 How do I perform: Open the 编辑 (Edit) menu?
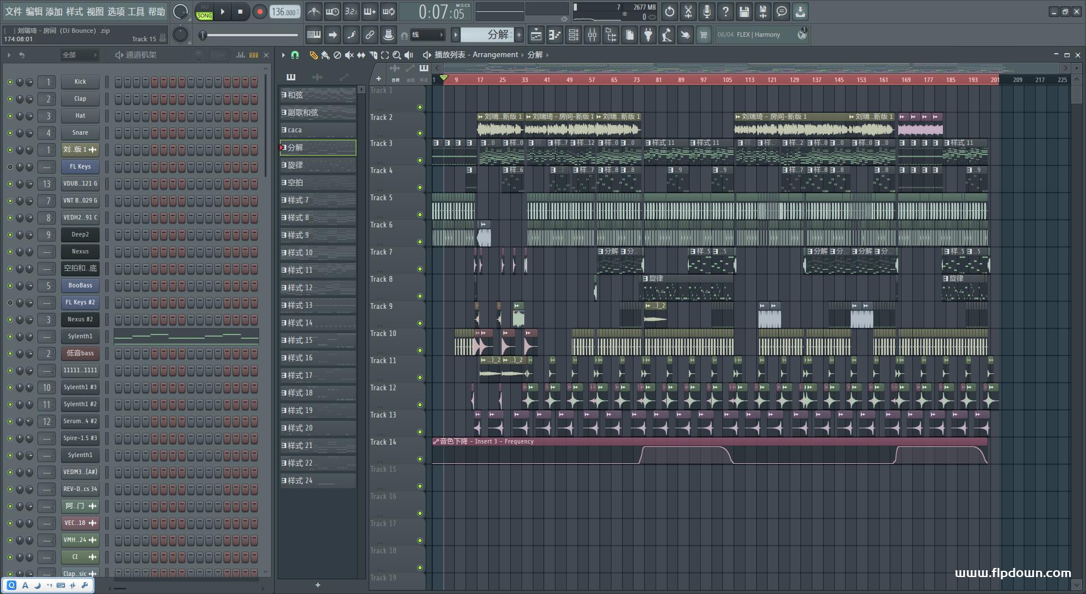pyautogui.click(x=34, y=11)
